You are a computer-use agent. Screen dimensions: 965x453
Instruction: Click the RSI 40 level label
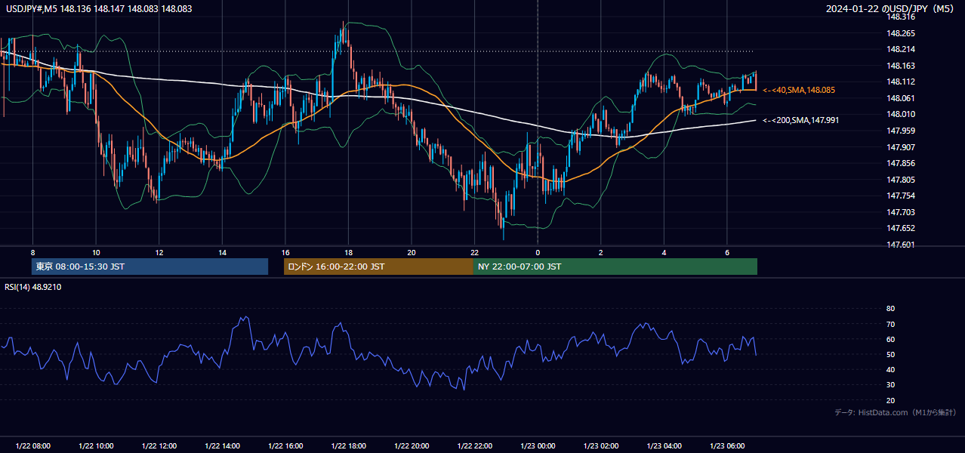point(890,369)
